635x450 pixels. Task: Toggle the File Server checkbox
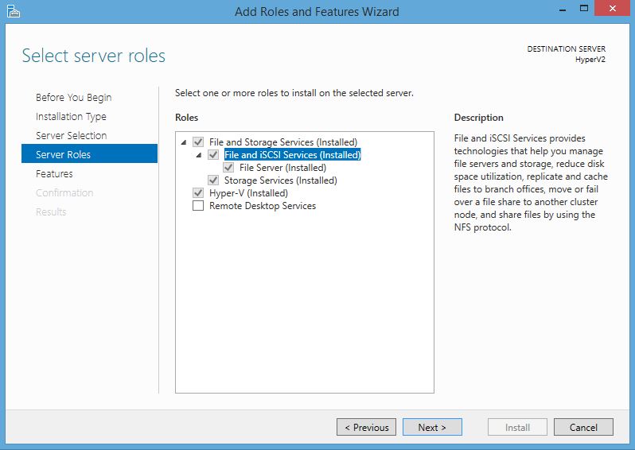pyautogui.click(x=228, y=168)
